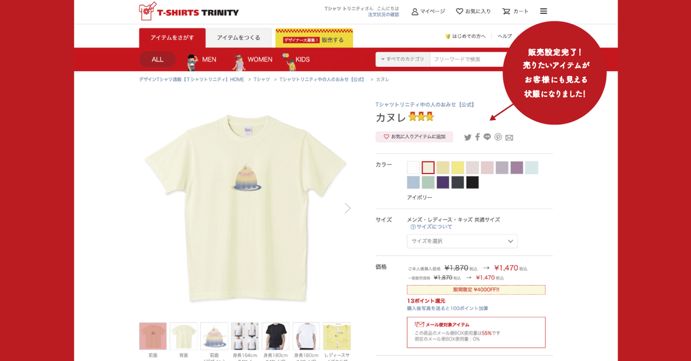The image size is (691, 361).
Task: Share the item via Pinterest icon
Action: click(x=498, y=137)
